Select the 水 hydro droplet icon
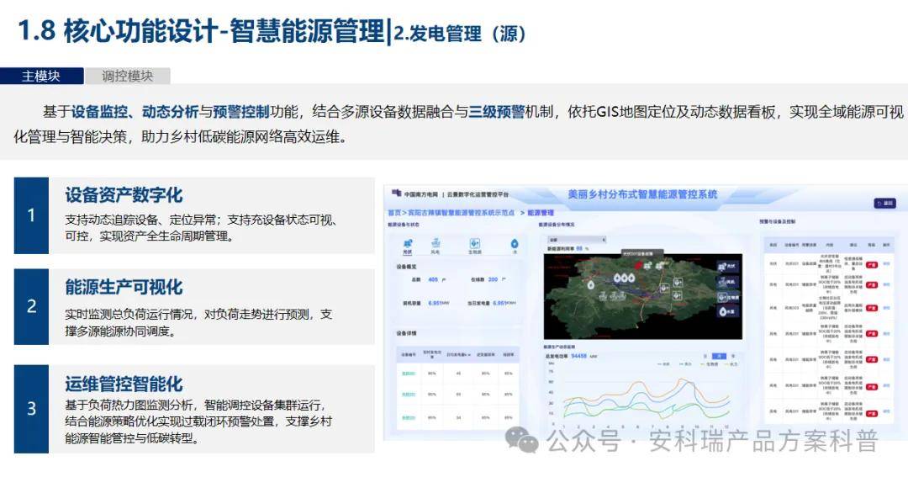908x477 pixels. point(513,243)
